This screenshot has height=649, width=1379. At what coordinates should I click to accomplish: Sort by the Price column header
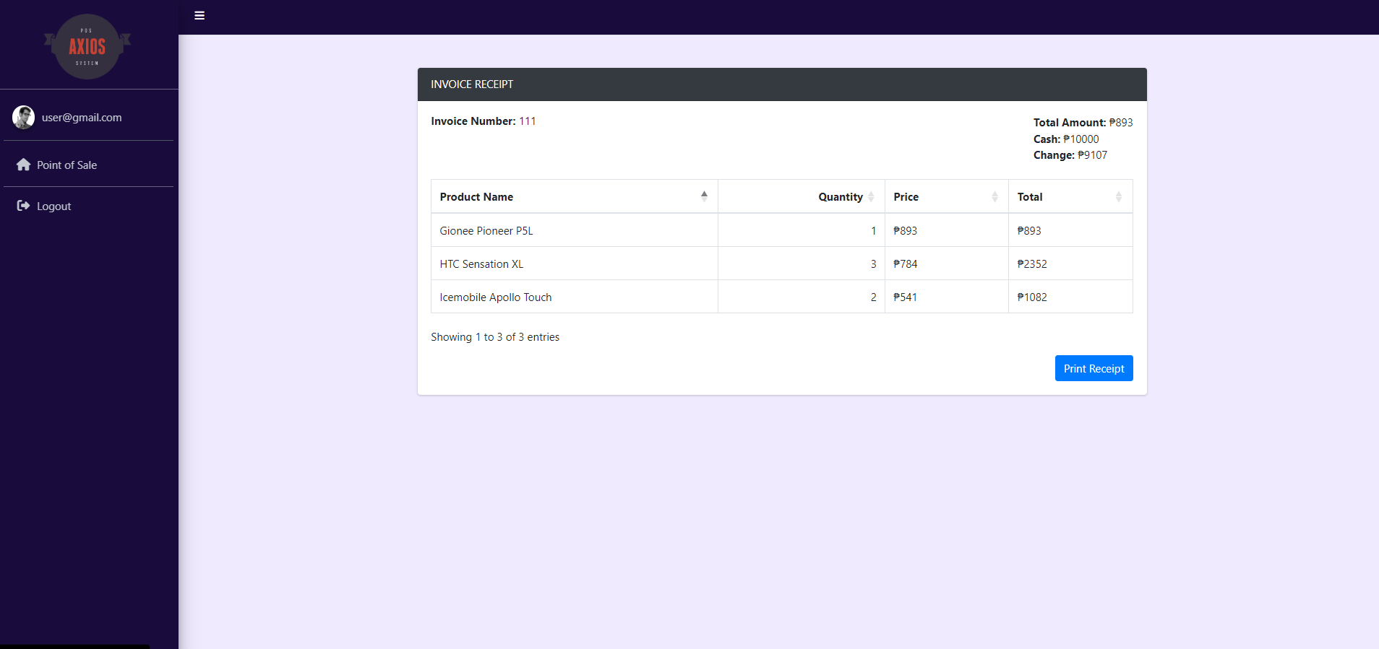click(946, 196)
